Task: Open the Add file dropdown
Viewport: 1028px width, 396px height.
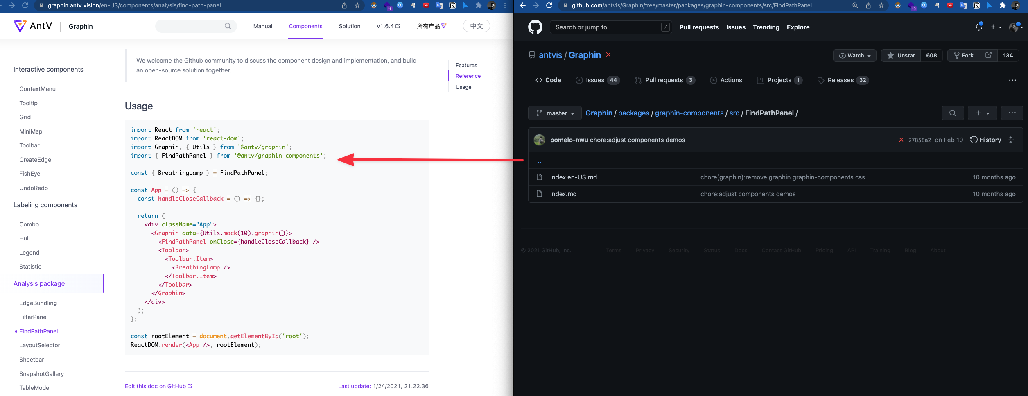Action: click(x=983, y=113)
